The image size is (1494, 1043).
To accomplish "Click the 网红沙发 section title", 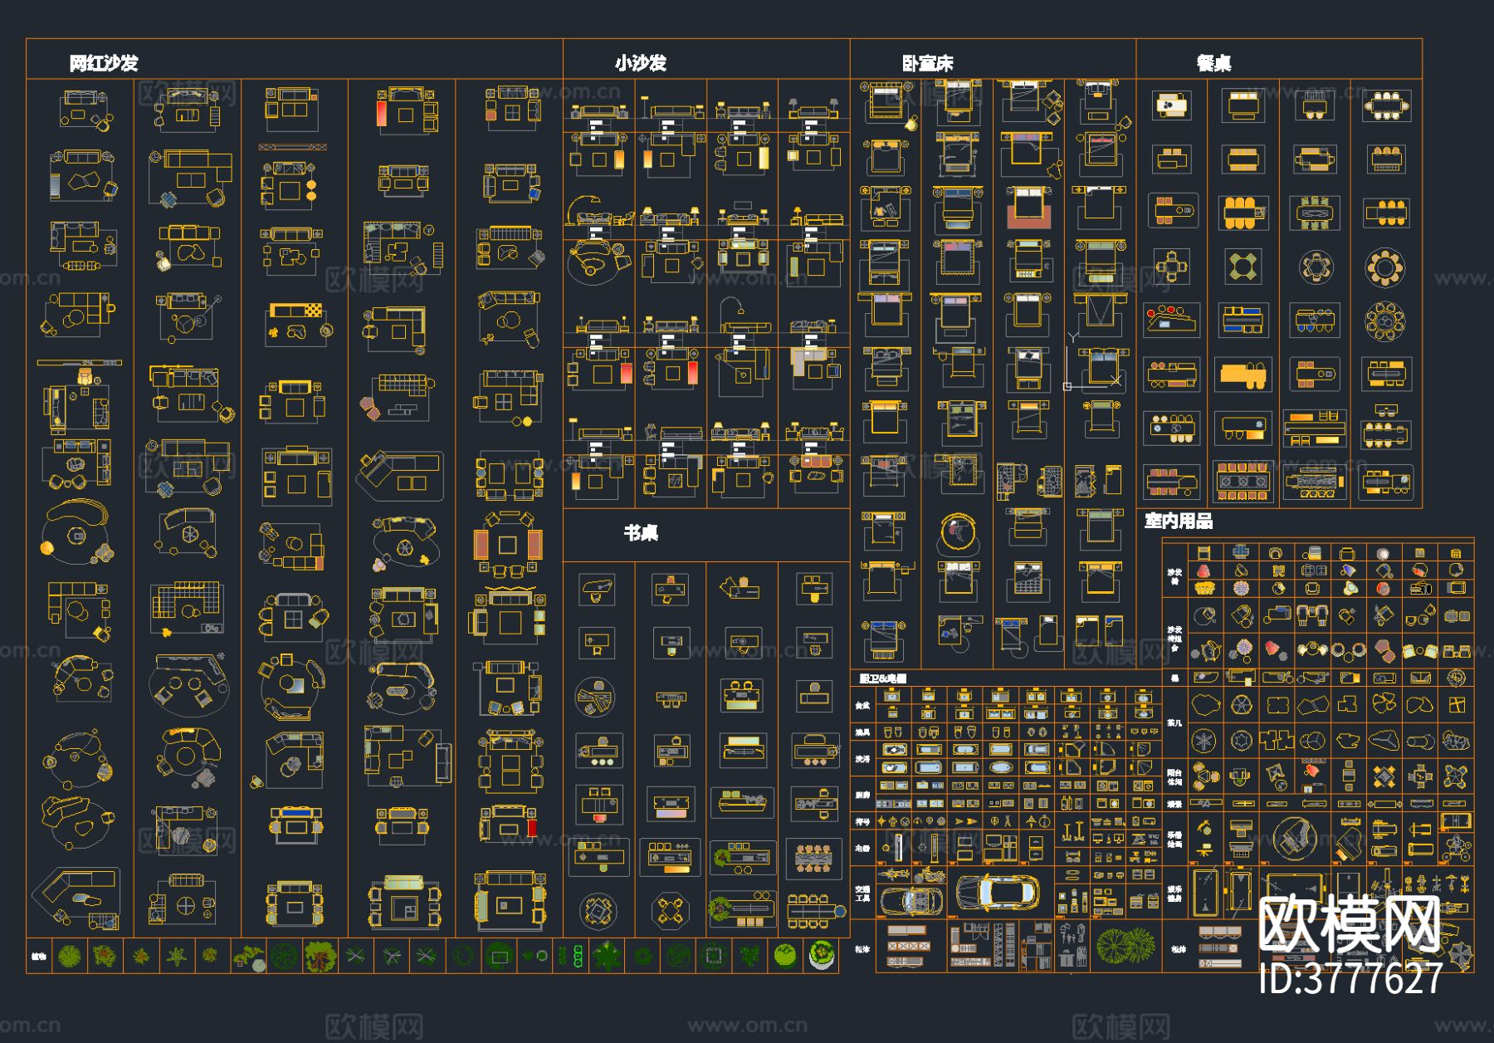I will [x=104, y=63].
